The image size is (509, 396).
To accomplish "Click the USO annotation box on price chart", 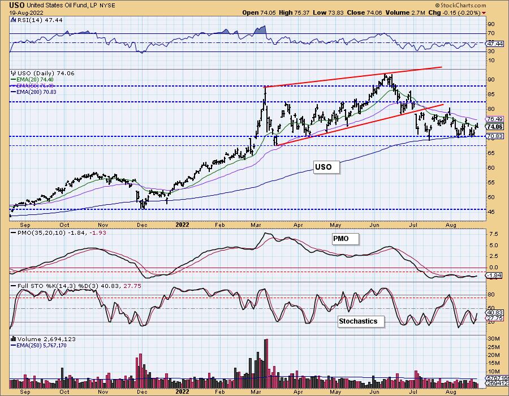I will tap(326, 167).
